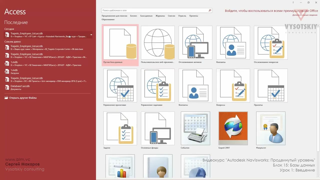Viewport: 320px width, 180px height.
Task: Open the 'Задачи' template
Action: point(120,130)
